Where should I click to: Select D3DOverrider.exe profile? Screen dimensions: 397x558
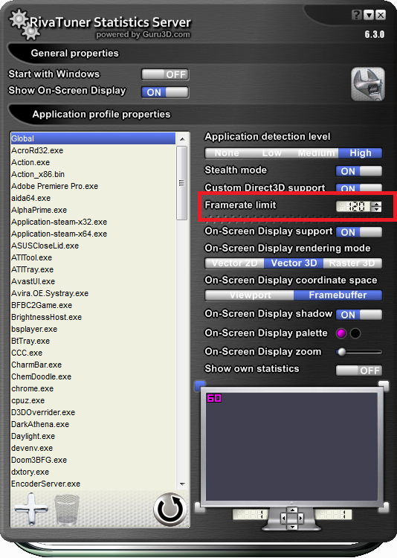pyautogui.click(x=93, y=412)
